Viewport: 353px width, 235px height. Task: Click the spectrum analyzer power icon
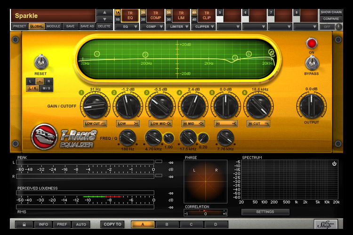(334, 164)
